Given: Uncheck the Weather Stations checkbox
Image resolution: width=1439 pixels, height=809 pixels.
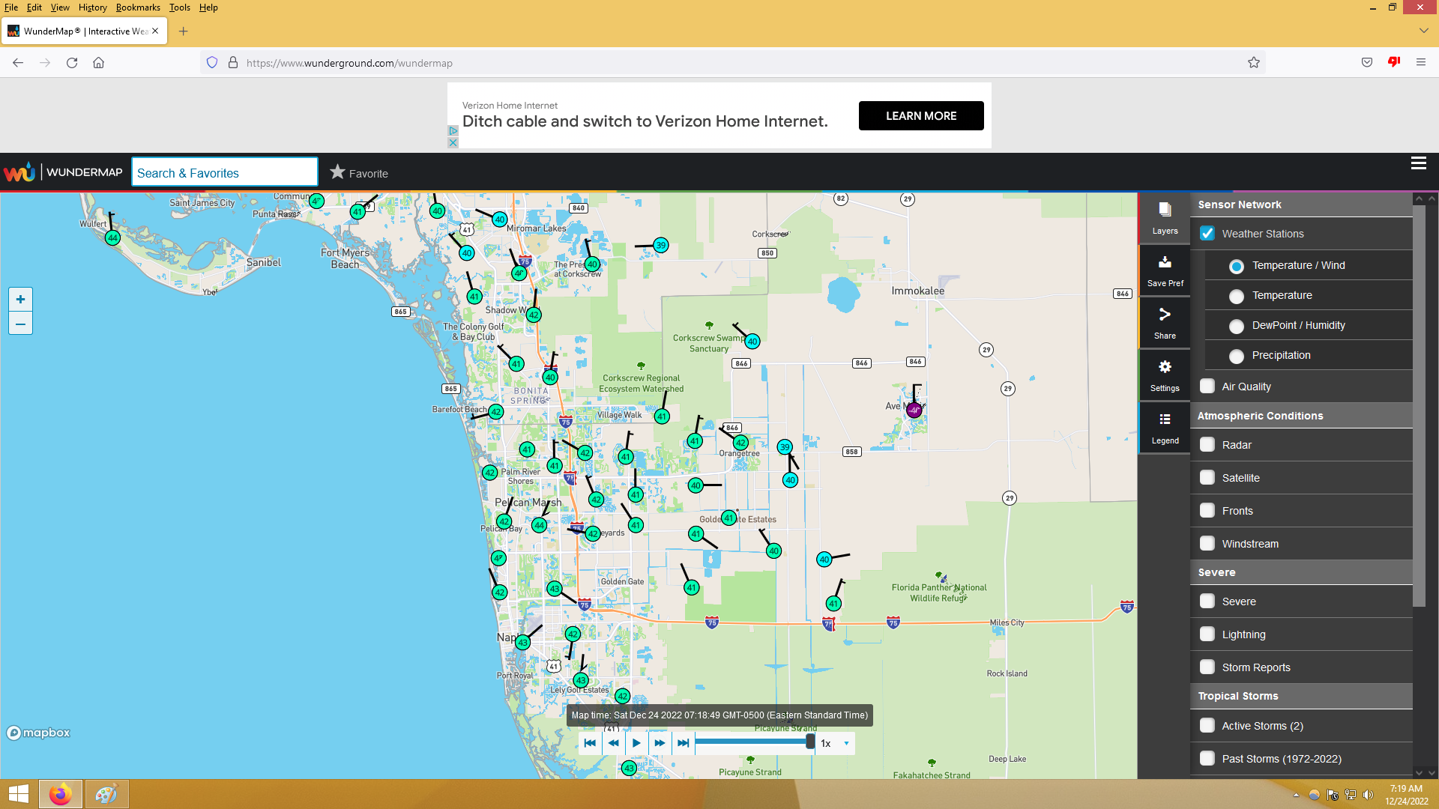Looking at the screenshot, I should pos(1207,234).
